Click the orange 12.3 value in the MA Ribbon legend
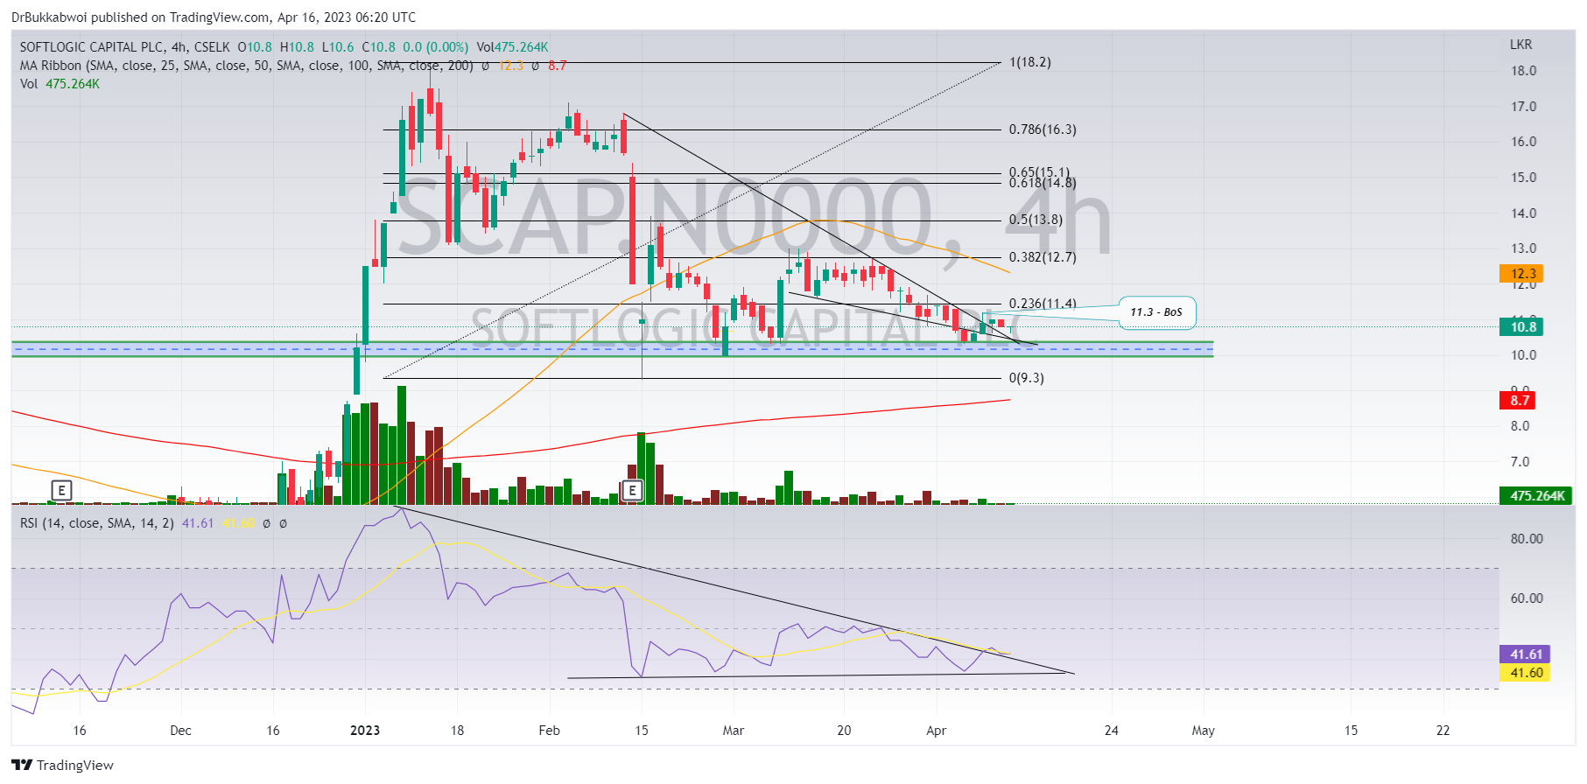1587x784 pixels. [x=510, y=66]
